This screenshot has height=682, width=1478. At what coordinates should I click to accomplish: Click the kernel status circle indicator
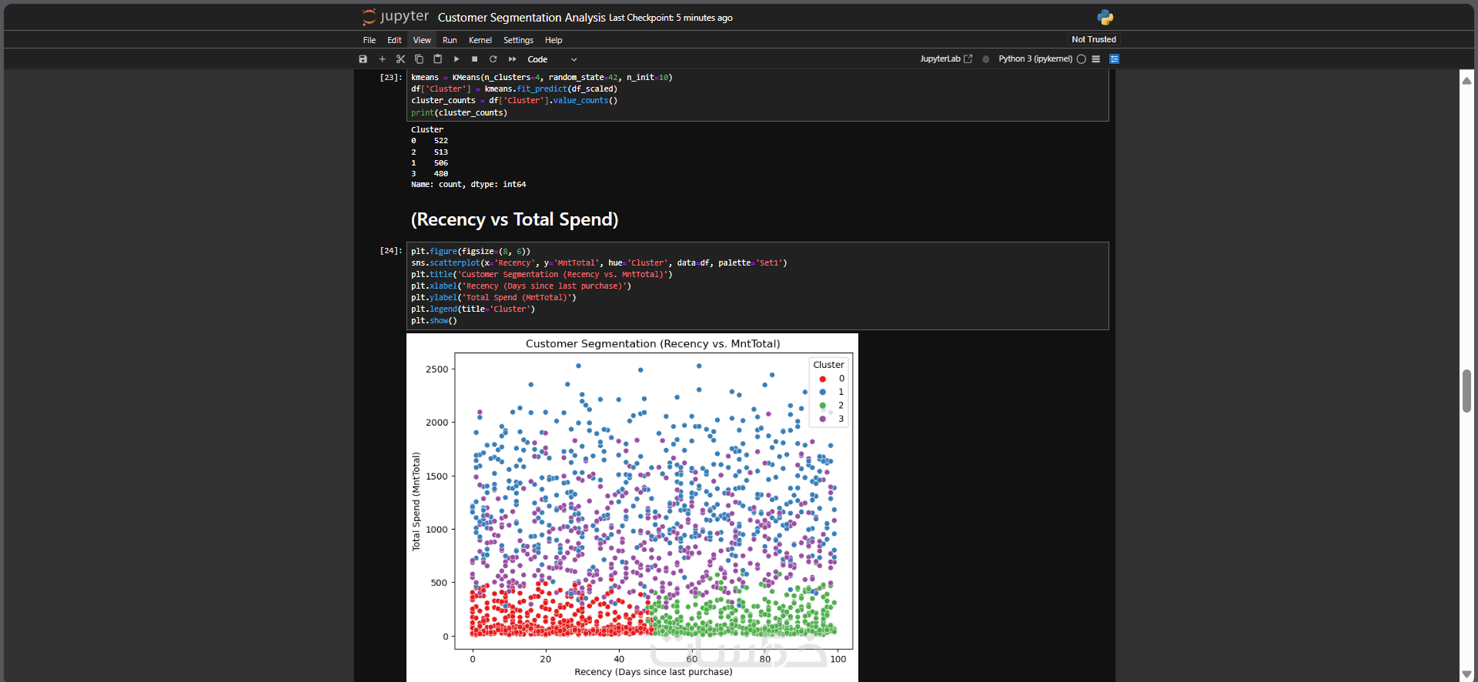pyautogui.click(x=1081, y=59)
